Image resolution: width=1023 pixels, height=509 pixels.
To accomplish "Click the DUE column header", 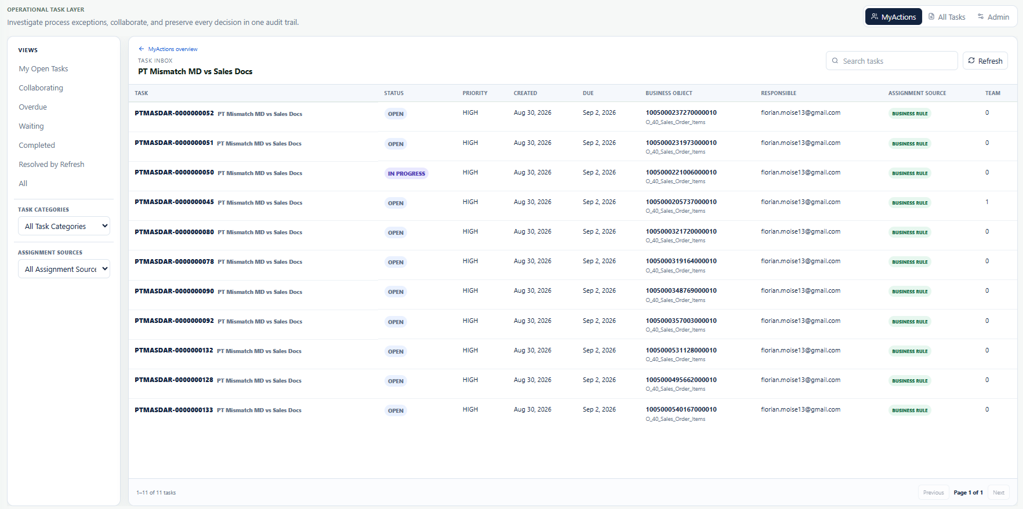I will (x=588, y=93).
